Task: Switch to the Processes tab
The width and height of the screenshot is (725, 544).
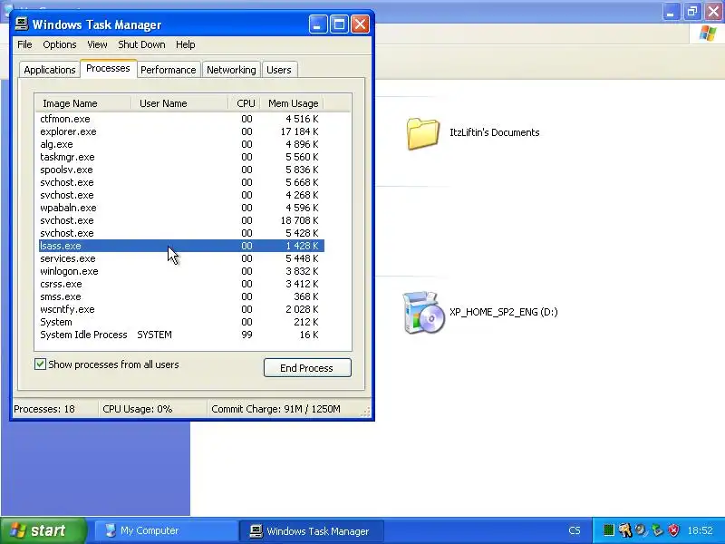Action: (x=108, y=69)
